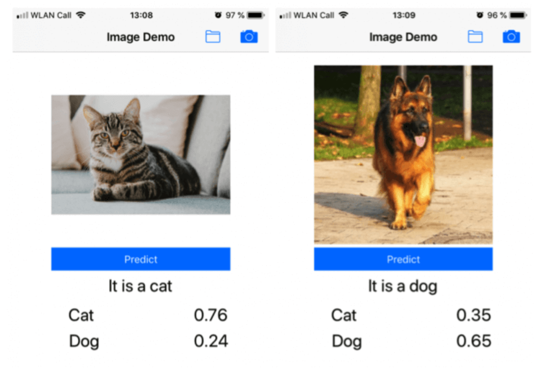Tap the alarm icon beside 96 %
This screenshot has height=375, width=534.
pyautogui.click(x=480, y=15)
